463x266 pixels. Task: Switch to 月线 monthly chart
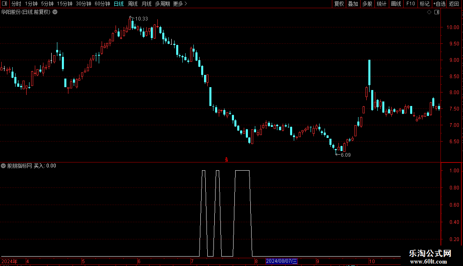coord(146,4)
